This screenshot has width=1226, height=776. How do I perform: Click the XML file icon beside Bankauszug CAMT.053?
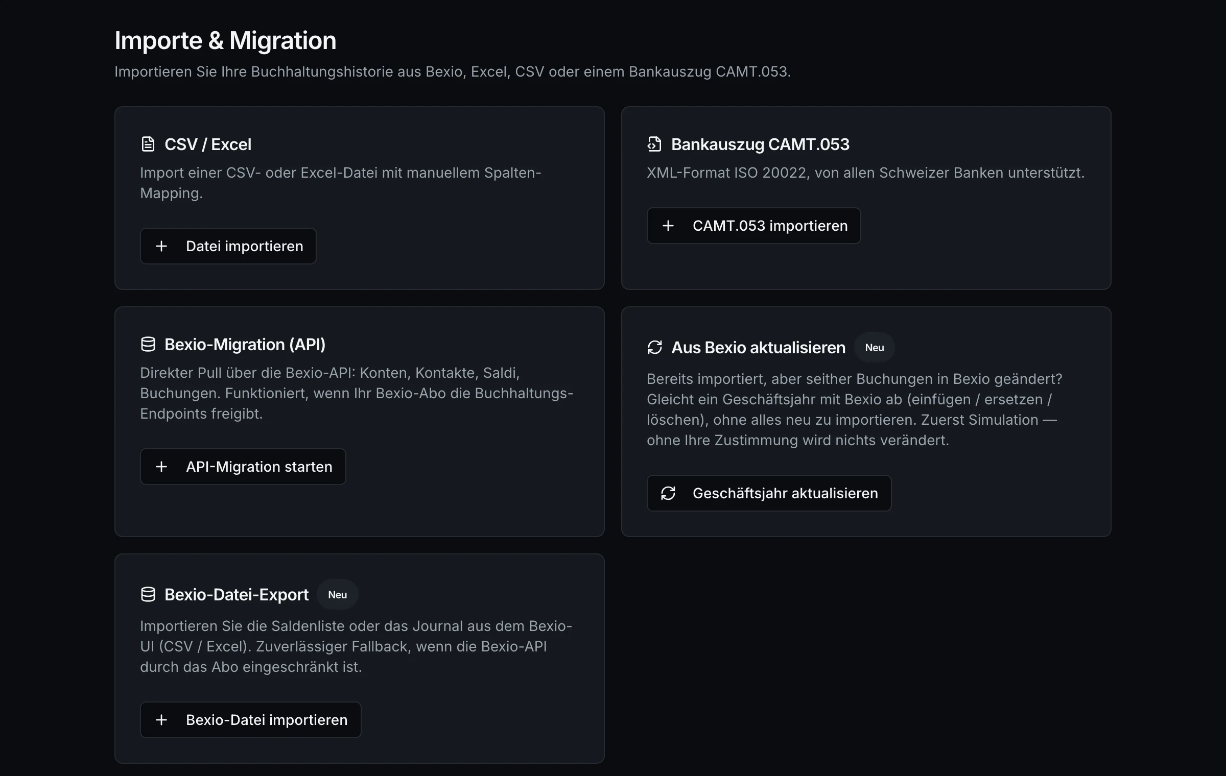pyautogui.click(x=654, y=144)
